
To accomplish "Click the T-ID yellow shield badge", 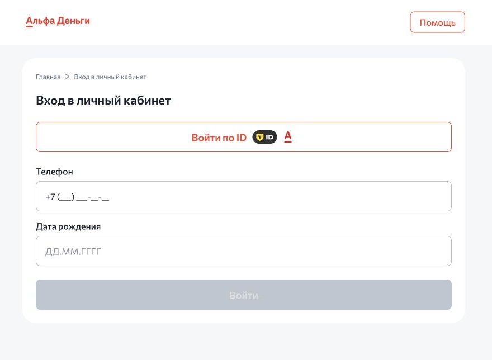I will coord(259,137).
